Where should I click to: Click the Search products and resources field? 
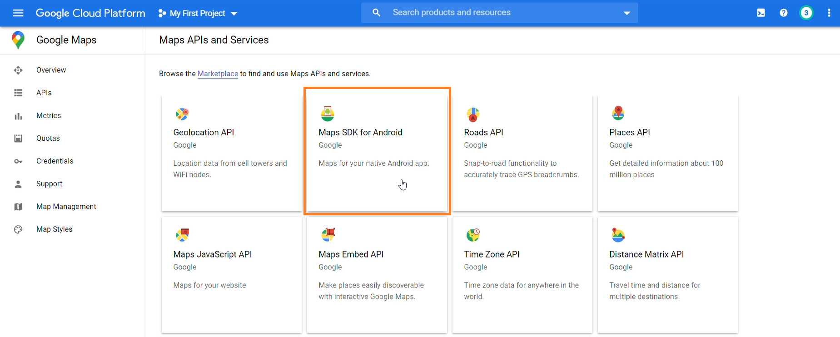pyautogui.click(x=500, y=13)
